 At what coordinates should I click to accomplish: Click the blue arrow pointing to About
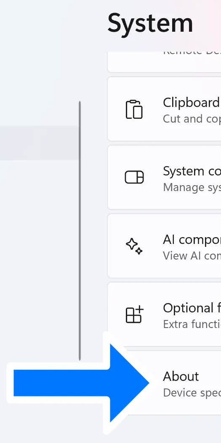click(x=81, y=383)
